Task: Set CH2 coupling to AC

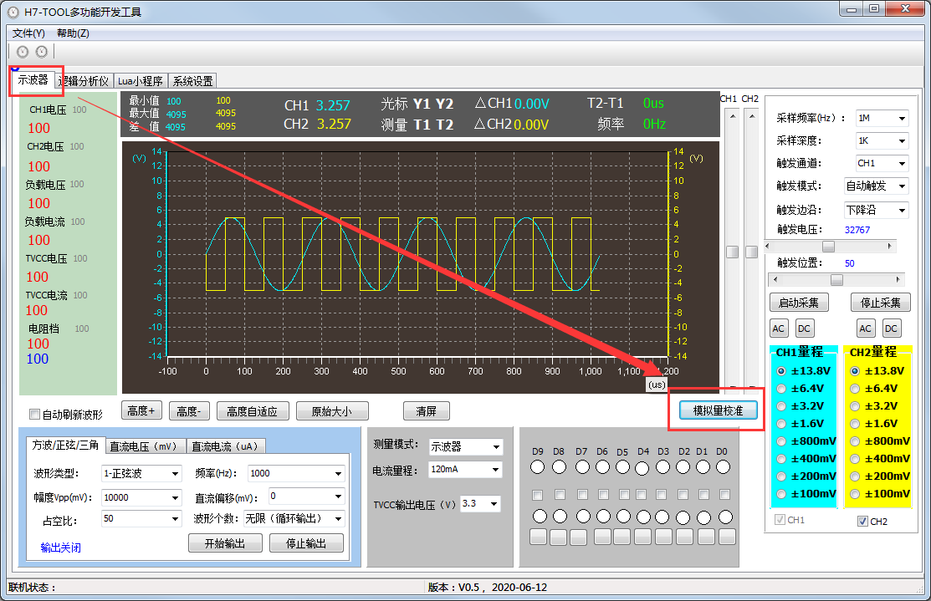Action: coord(866,329)
